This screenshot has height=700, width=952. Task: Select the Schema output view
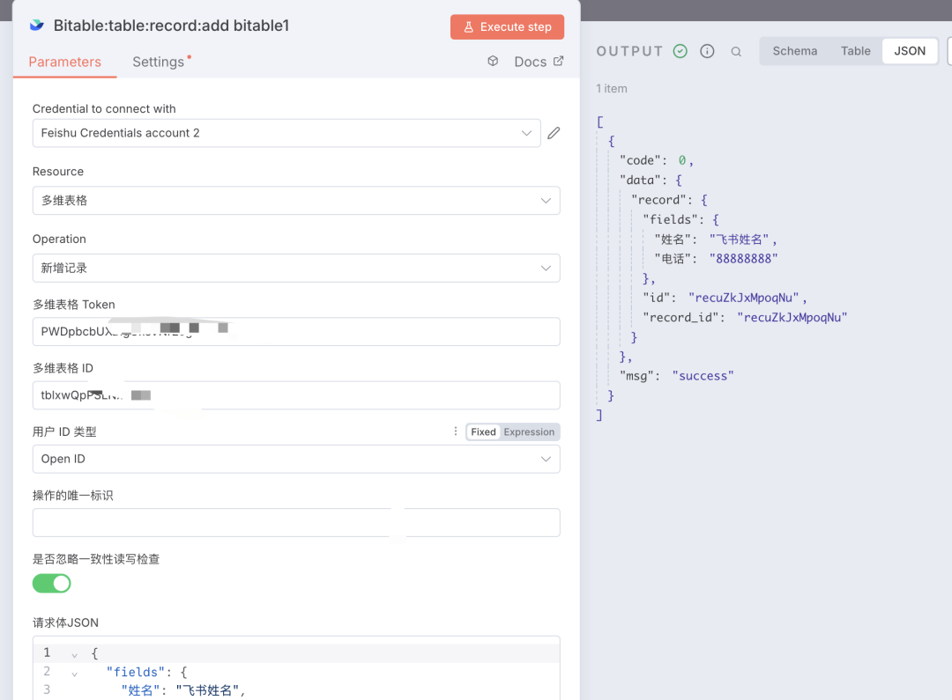[x=794, y=51]
